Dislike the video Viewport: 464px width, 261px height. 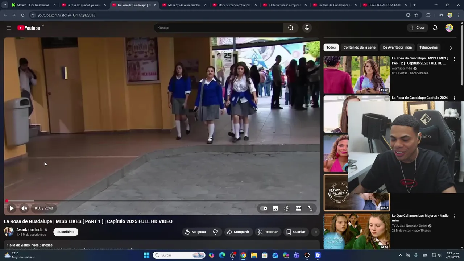215,232
